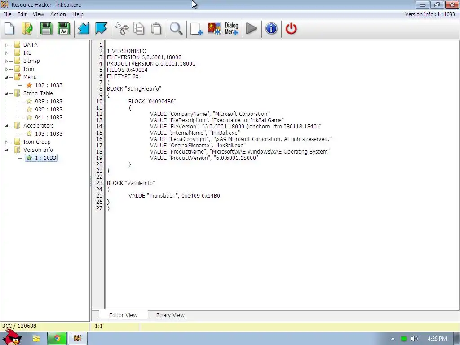Switch to the Editor View tab
The width and height of the screenshot is (460, 345).
(x=123, y=315)
